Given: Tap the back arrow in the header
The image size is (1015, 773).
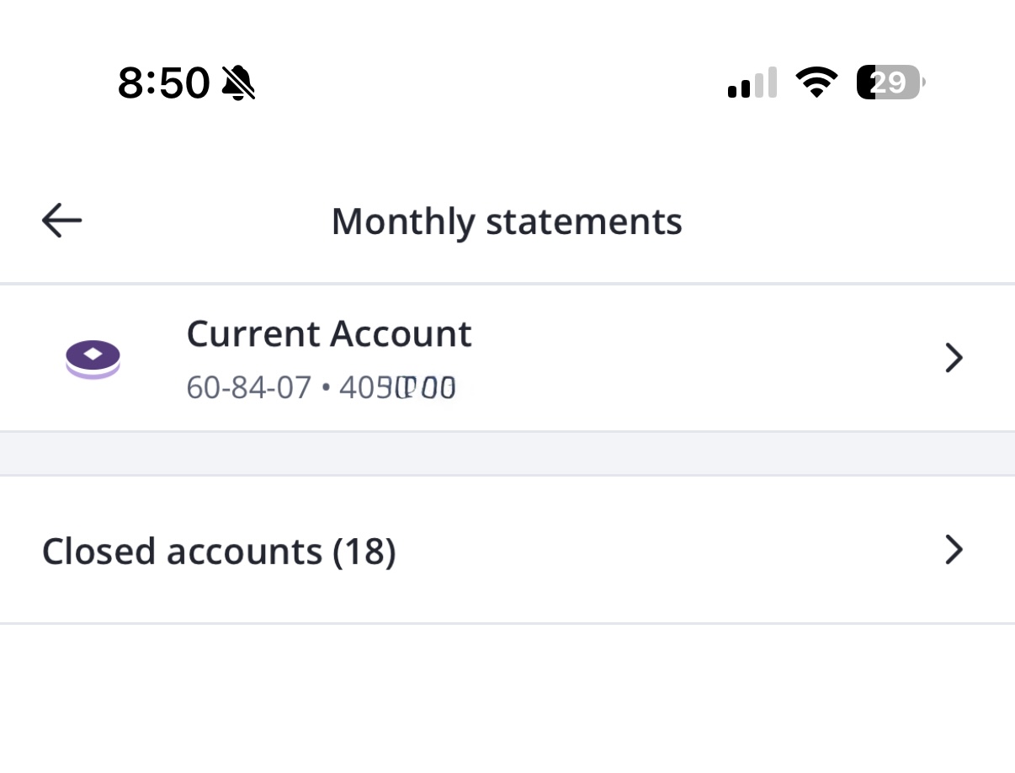Looking at the screenshot, I should pyautogui.click(x=61, y=221).
